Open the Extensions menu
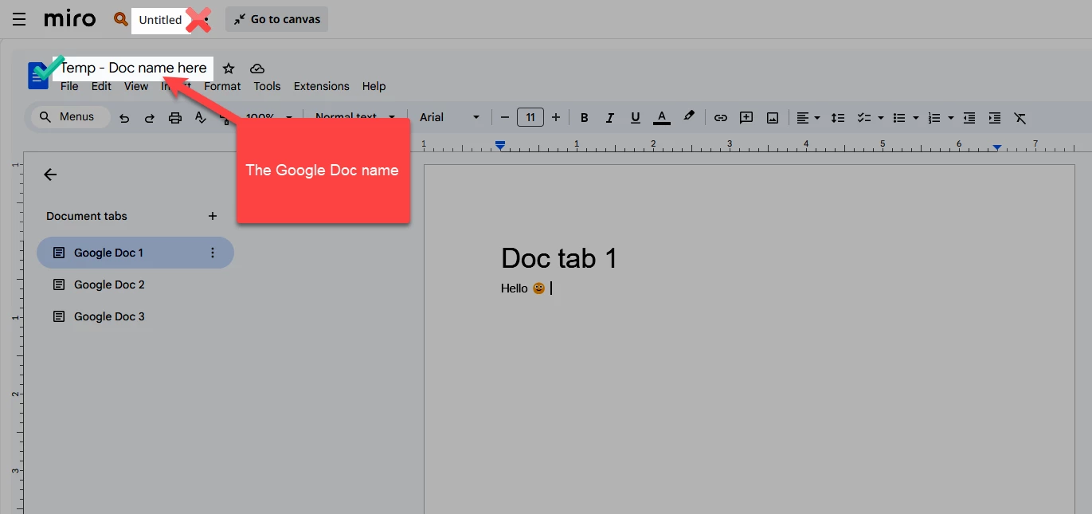The width and height of the screenshot is (1092, 514). 321,86
